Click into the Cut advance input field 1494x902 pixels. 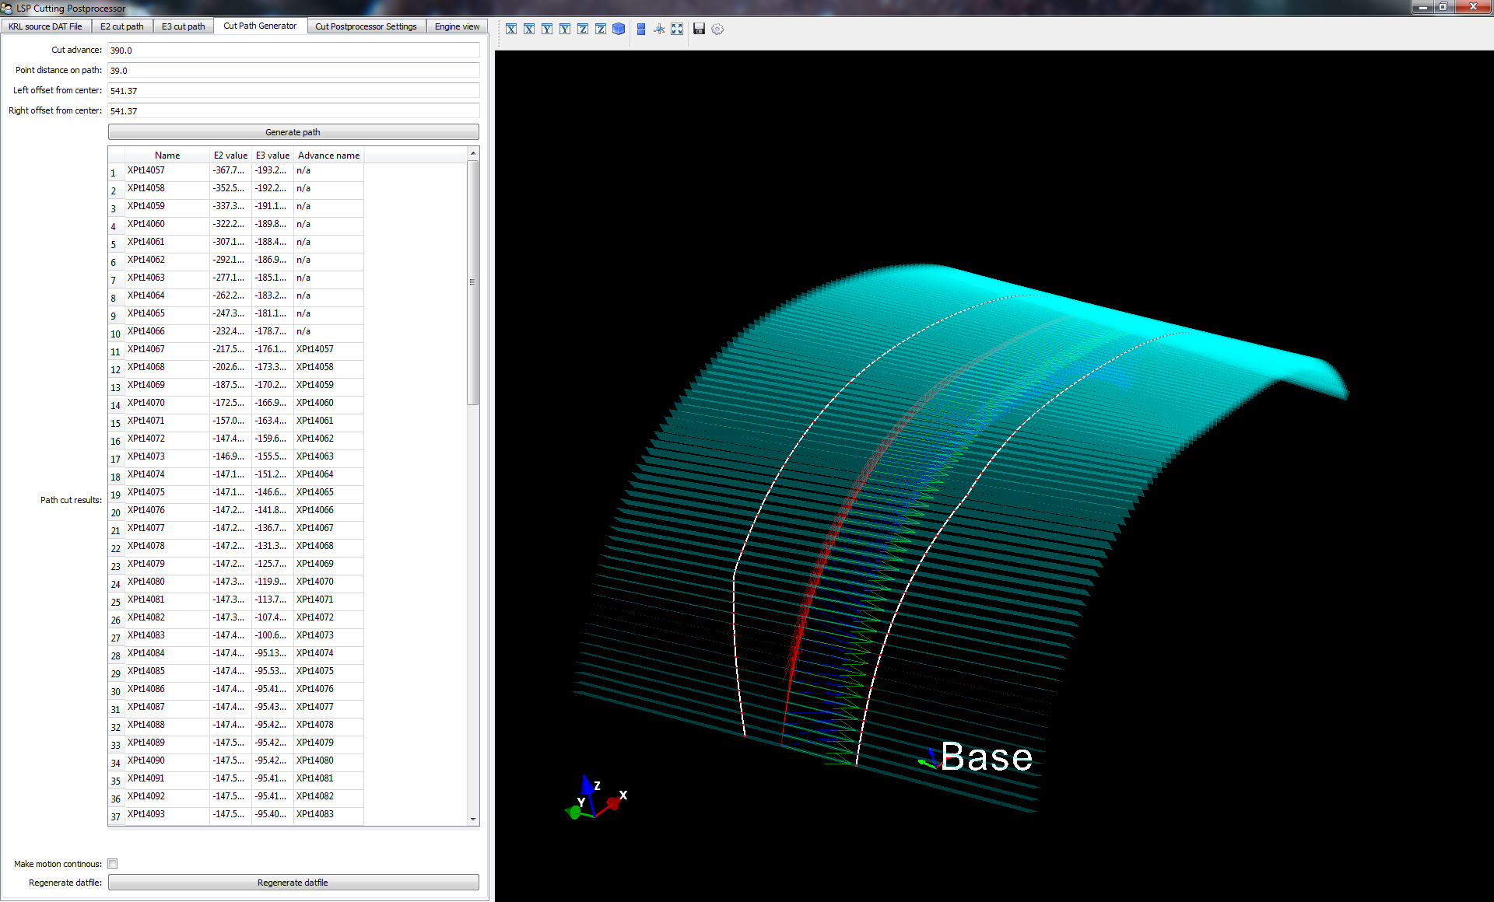[x=293, y=51]
